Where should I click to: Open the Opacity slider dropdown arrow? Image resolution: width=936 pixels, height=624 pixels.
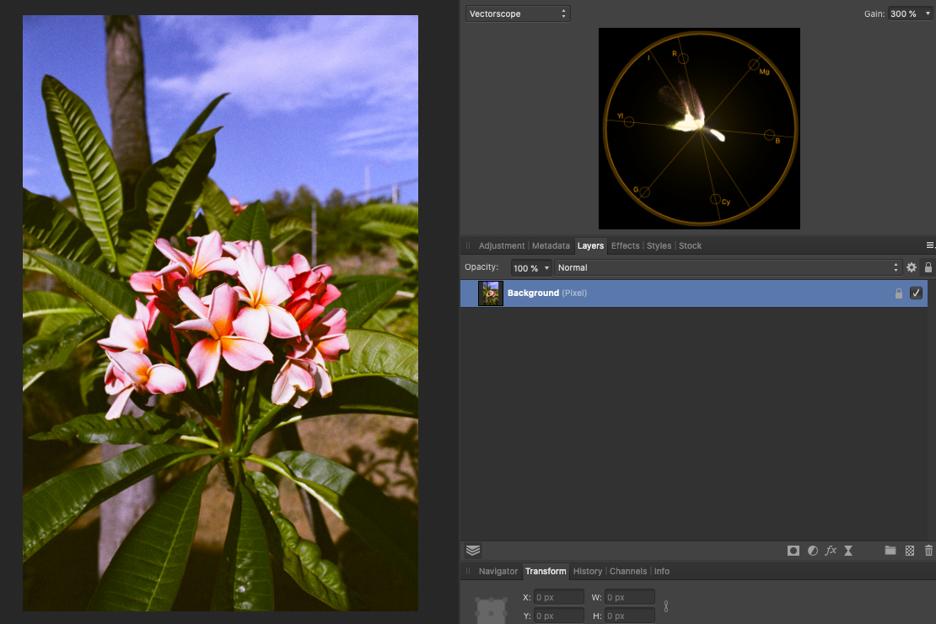[546, 268]
